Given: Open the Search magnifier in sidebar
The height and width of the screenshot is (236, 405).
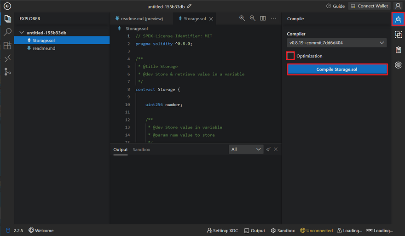Looking at the screenshot, I should click(x=7, y=32).
